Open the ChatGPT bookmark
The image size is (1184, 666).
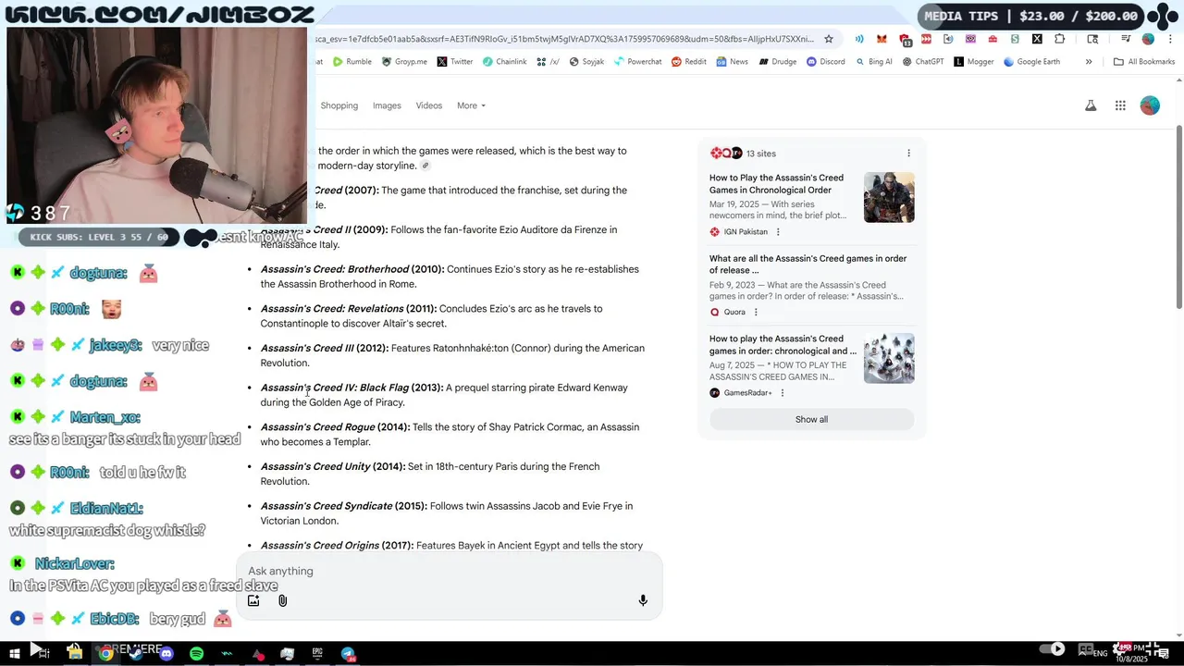[922, 62]
